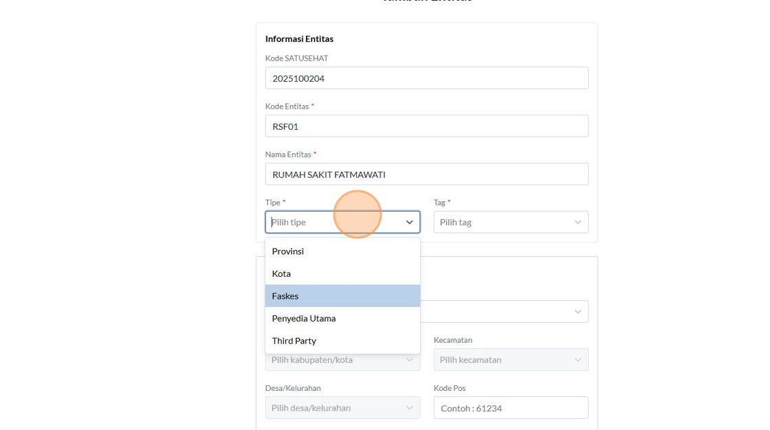Click the Kode Entitas input containing RSF01
Viewport: 770px width, 430px height.
tap(426, 126)
